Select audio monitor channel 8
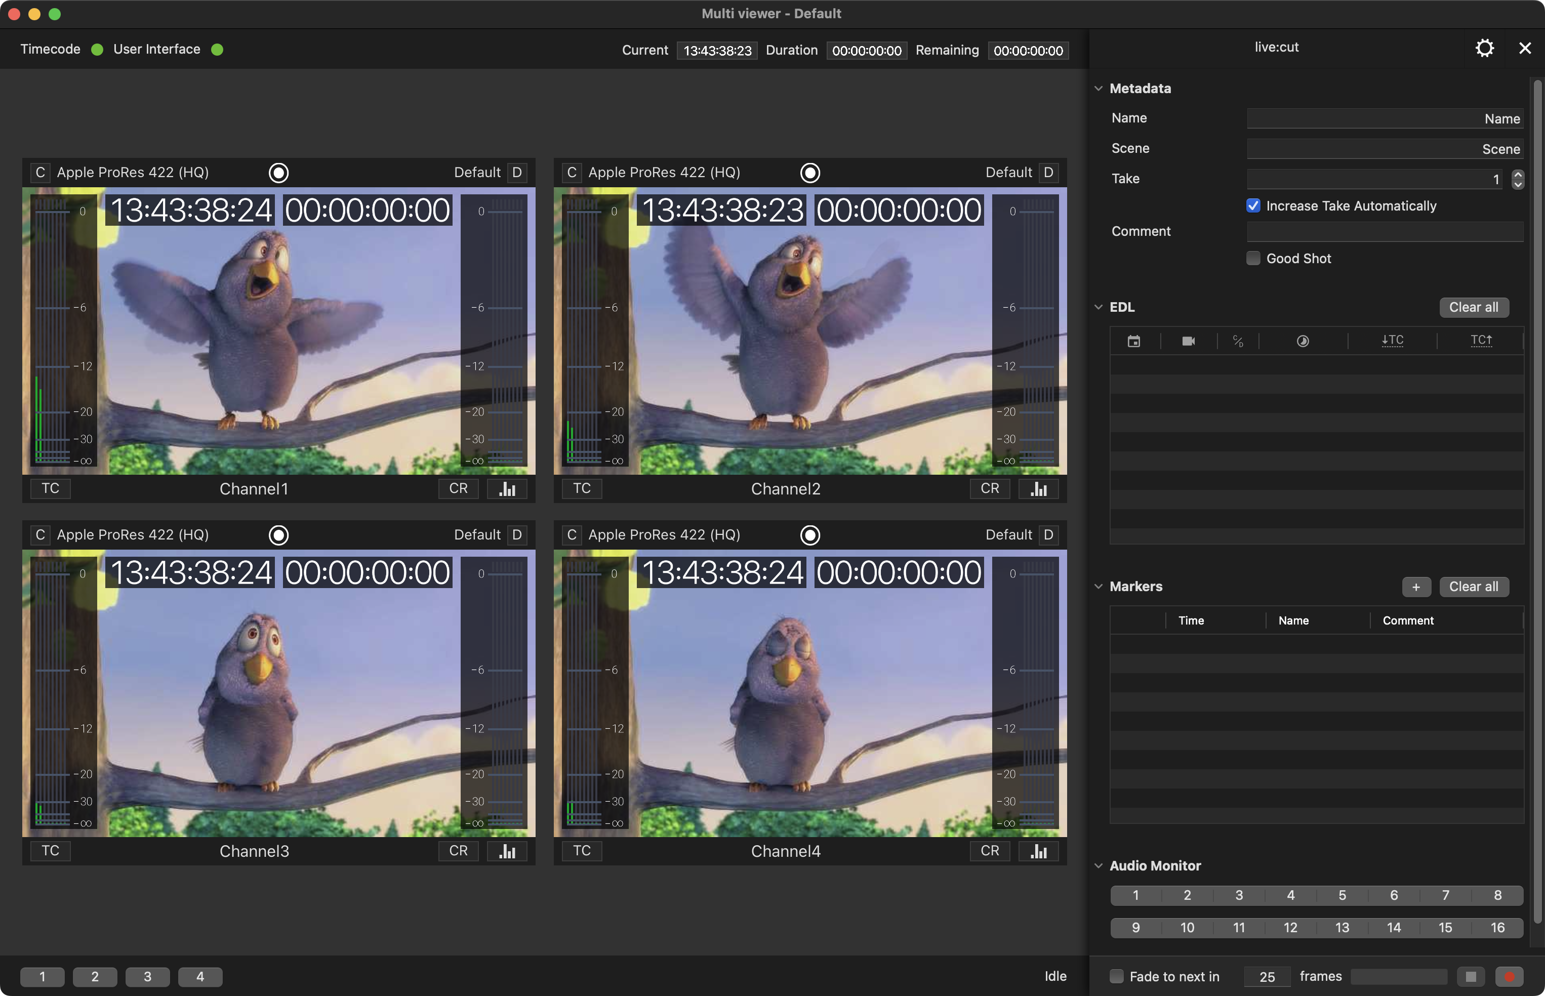Viewport: 1545px width, 996px height. click(1498, 895)
